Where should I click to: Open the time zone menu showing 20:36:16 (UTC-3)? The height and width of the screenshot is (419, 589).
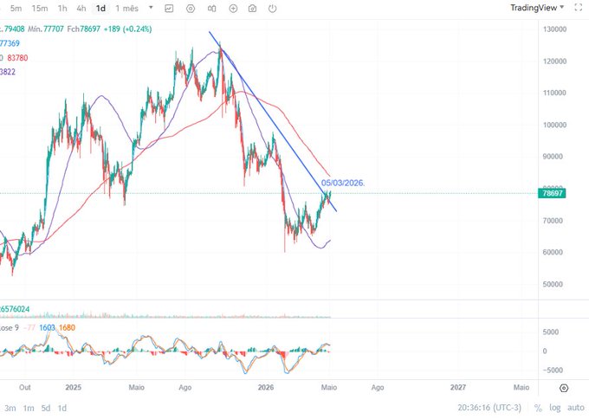tap(489, 408)
